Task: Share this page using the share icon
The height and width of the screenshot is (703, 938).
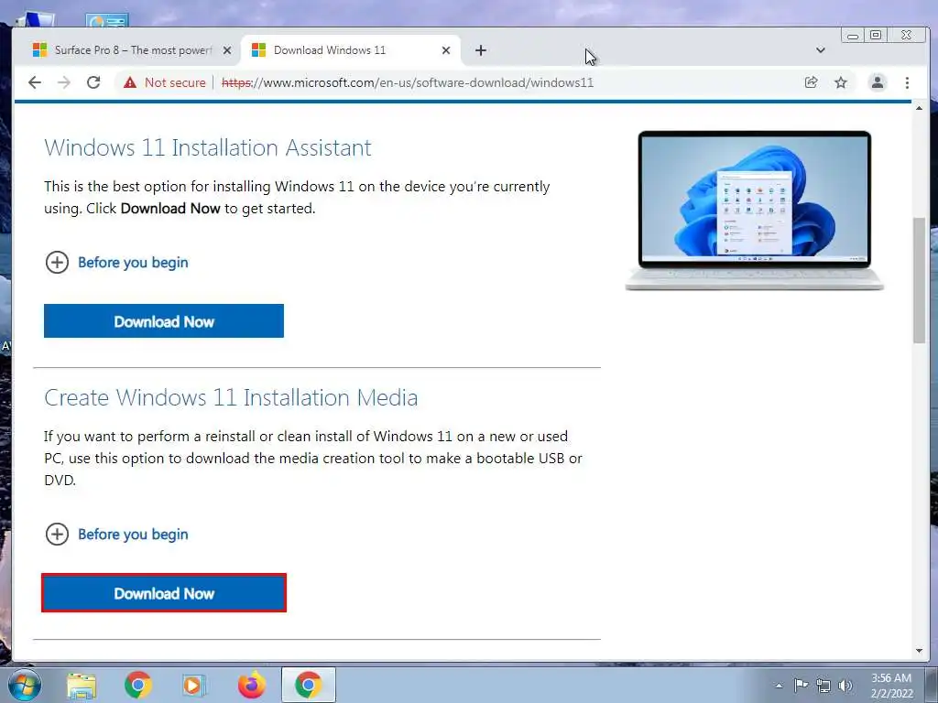Action: click(812, 82)
